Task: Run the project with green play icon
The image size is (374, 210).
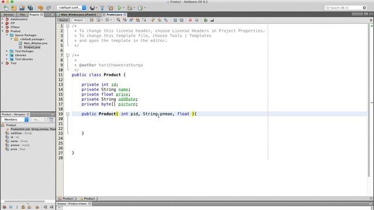Action: pyautogui.click(x=119, y=8)
